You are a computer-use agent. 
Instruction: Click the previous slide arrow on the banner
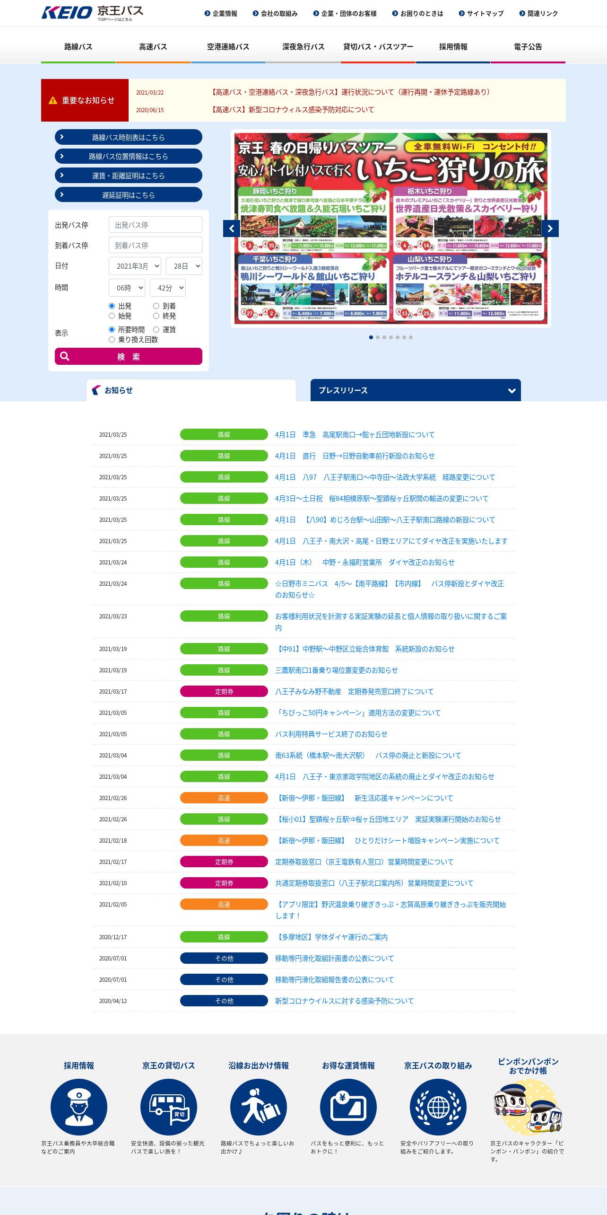coord(232,229)
